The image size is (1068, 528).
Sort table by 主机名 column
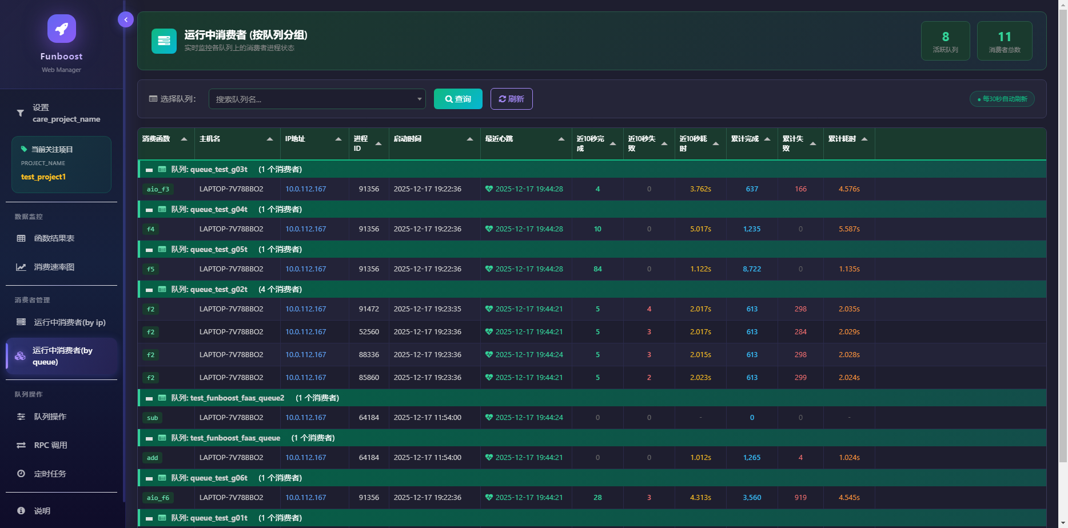click(x=237, y=143)
